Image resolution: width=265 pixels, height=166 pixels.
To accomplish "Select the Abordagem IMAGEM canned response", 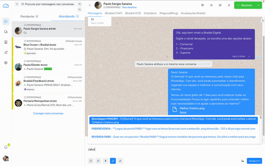I will pyautogui.click(x=172, y=121).
